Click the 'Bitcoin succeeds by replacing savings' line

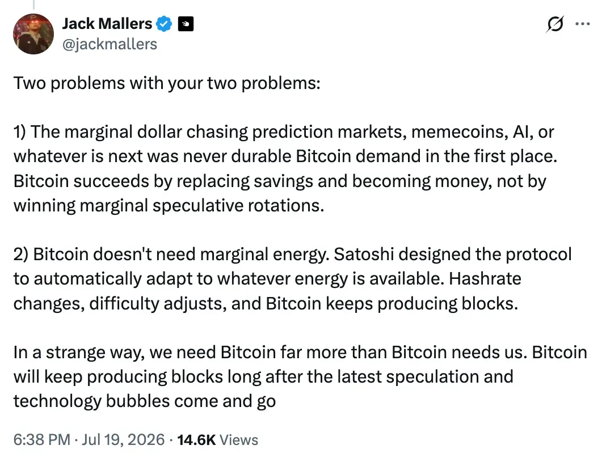click(x=280, y=181)
